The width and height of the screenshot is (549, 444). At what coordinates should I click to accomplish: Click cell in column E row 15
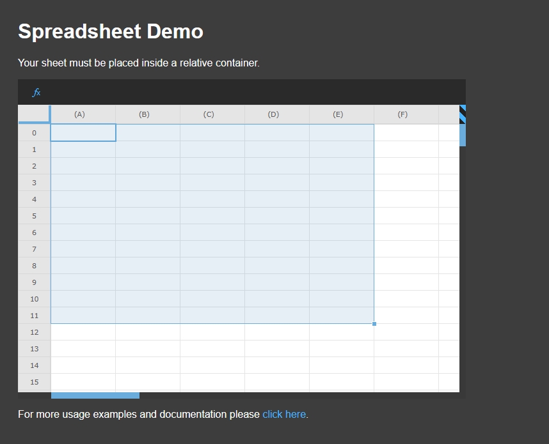[x=342, y=382]
